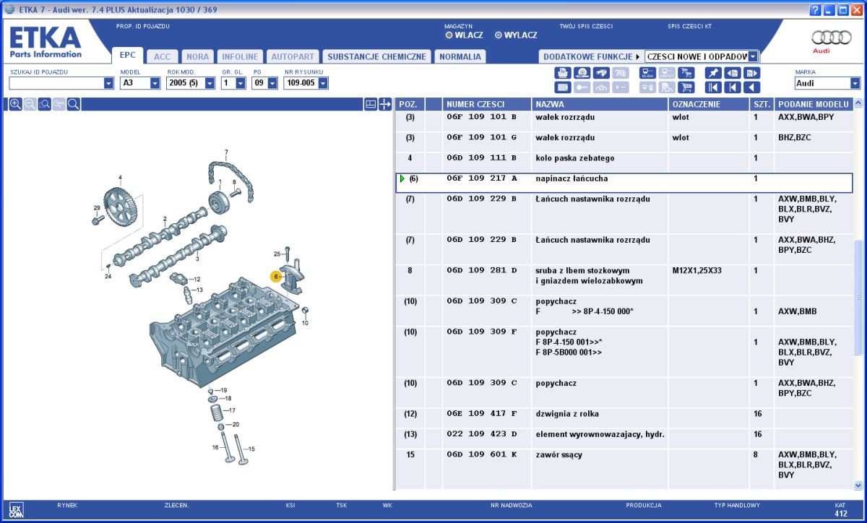
Task: Switch to the SUBSTANCJE CHEMICZNE tab
Action: click(x=376, y=56)
